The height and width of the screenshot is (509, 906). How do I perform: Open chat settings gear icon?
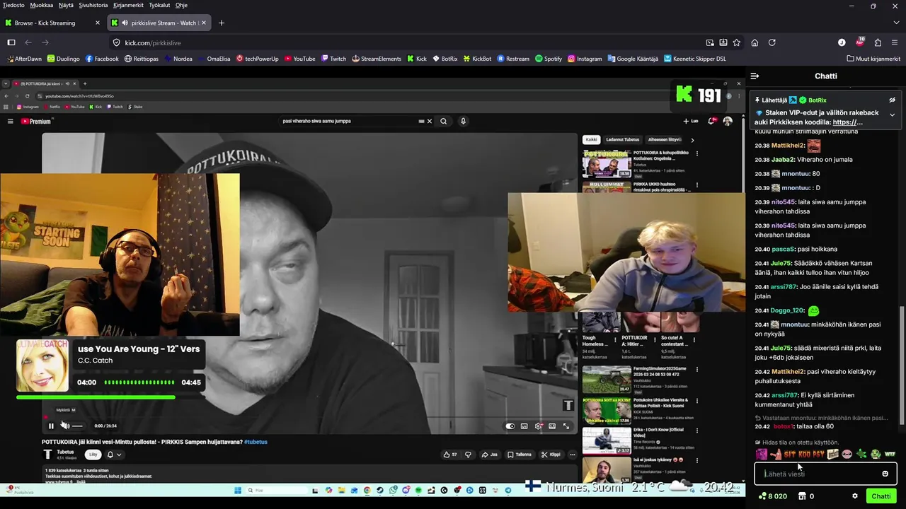pyautogui.click(x=854, y=496)
